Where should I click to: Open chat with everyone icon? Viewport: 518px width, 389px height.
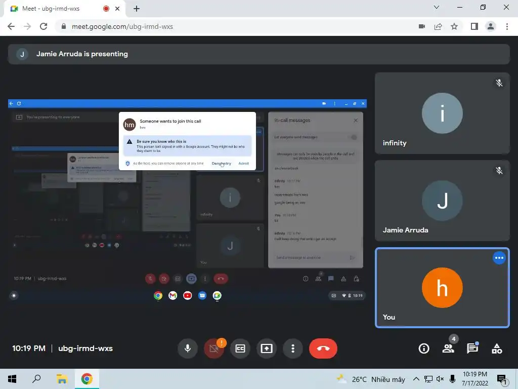[472, 348]
